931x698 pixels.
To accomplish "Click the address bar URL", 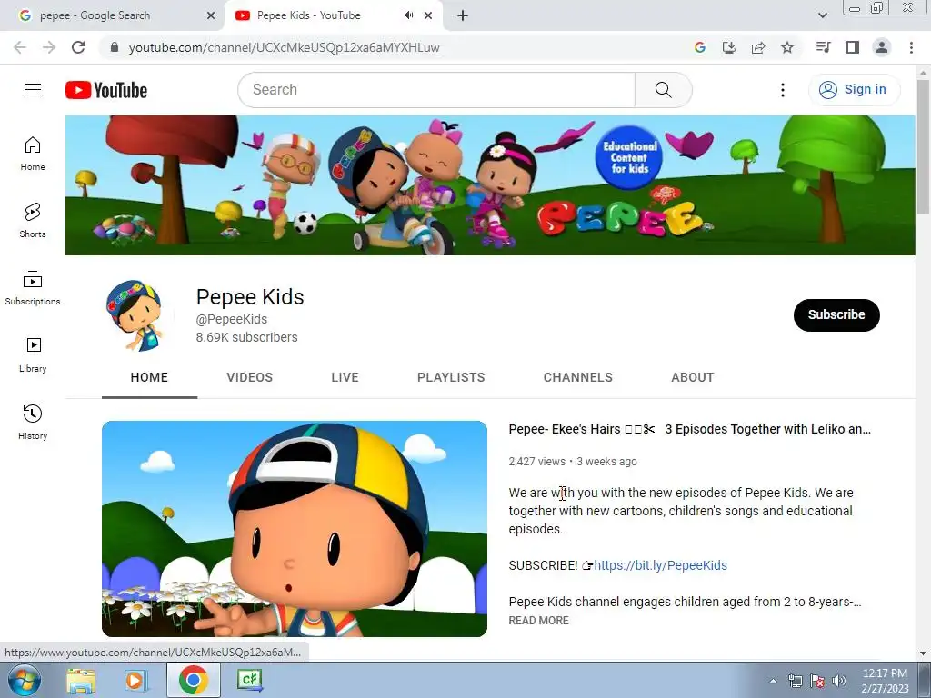I will coord(284,47).
